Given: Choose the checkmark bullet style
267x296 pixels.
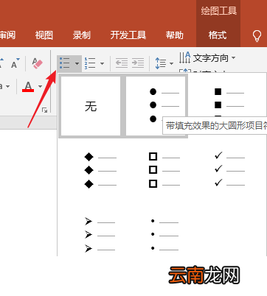Looking at the screenshot, I should click(x=229, y=169).
